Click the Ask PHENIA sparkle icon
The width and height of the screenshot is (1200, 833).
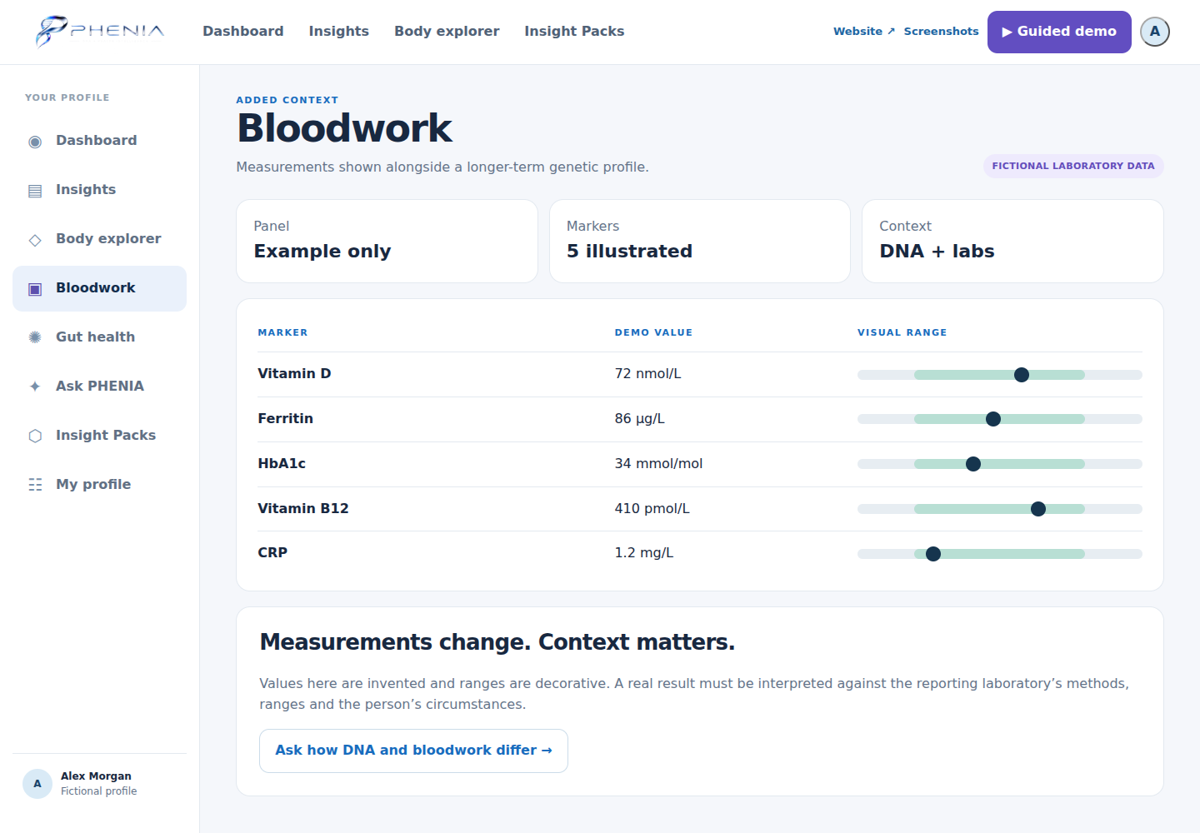pyautogui.click(x=35, y=387)
